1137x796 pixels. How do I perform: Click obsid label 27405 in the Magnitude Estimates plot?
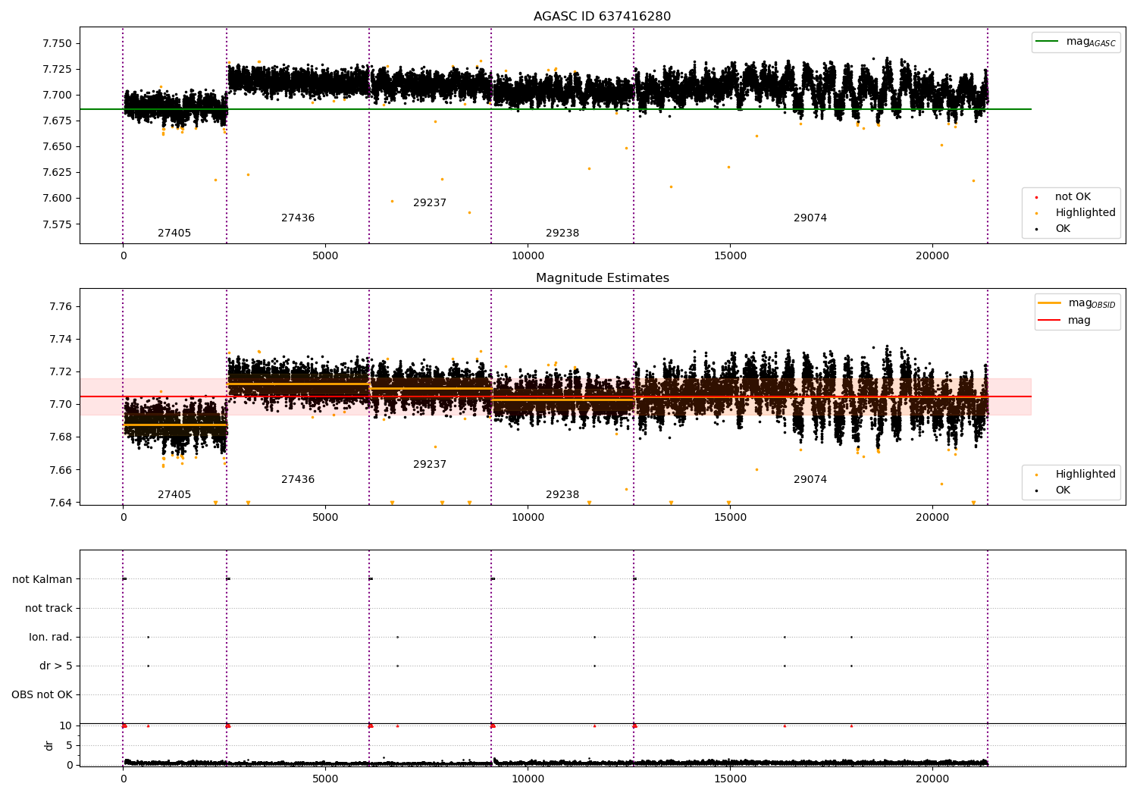(x=174, y=495)
